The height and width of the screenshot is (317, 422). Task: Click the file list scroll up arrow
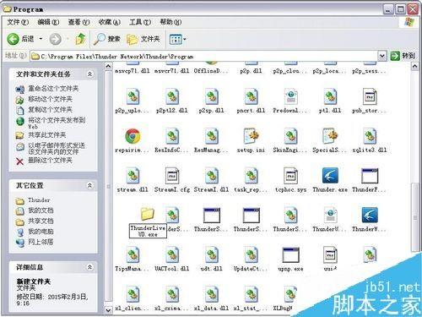pos(415,66)
